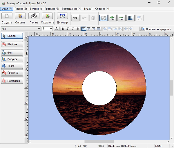Click the Вспомогат. средство label
174x148 pixels.
click(158, 29)
